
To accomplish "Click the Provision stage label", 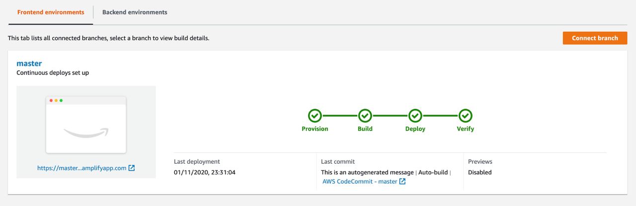I will [315, 129].
